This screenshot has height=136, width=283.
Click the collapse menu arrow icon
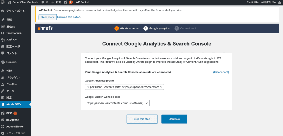pos(3,133)
